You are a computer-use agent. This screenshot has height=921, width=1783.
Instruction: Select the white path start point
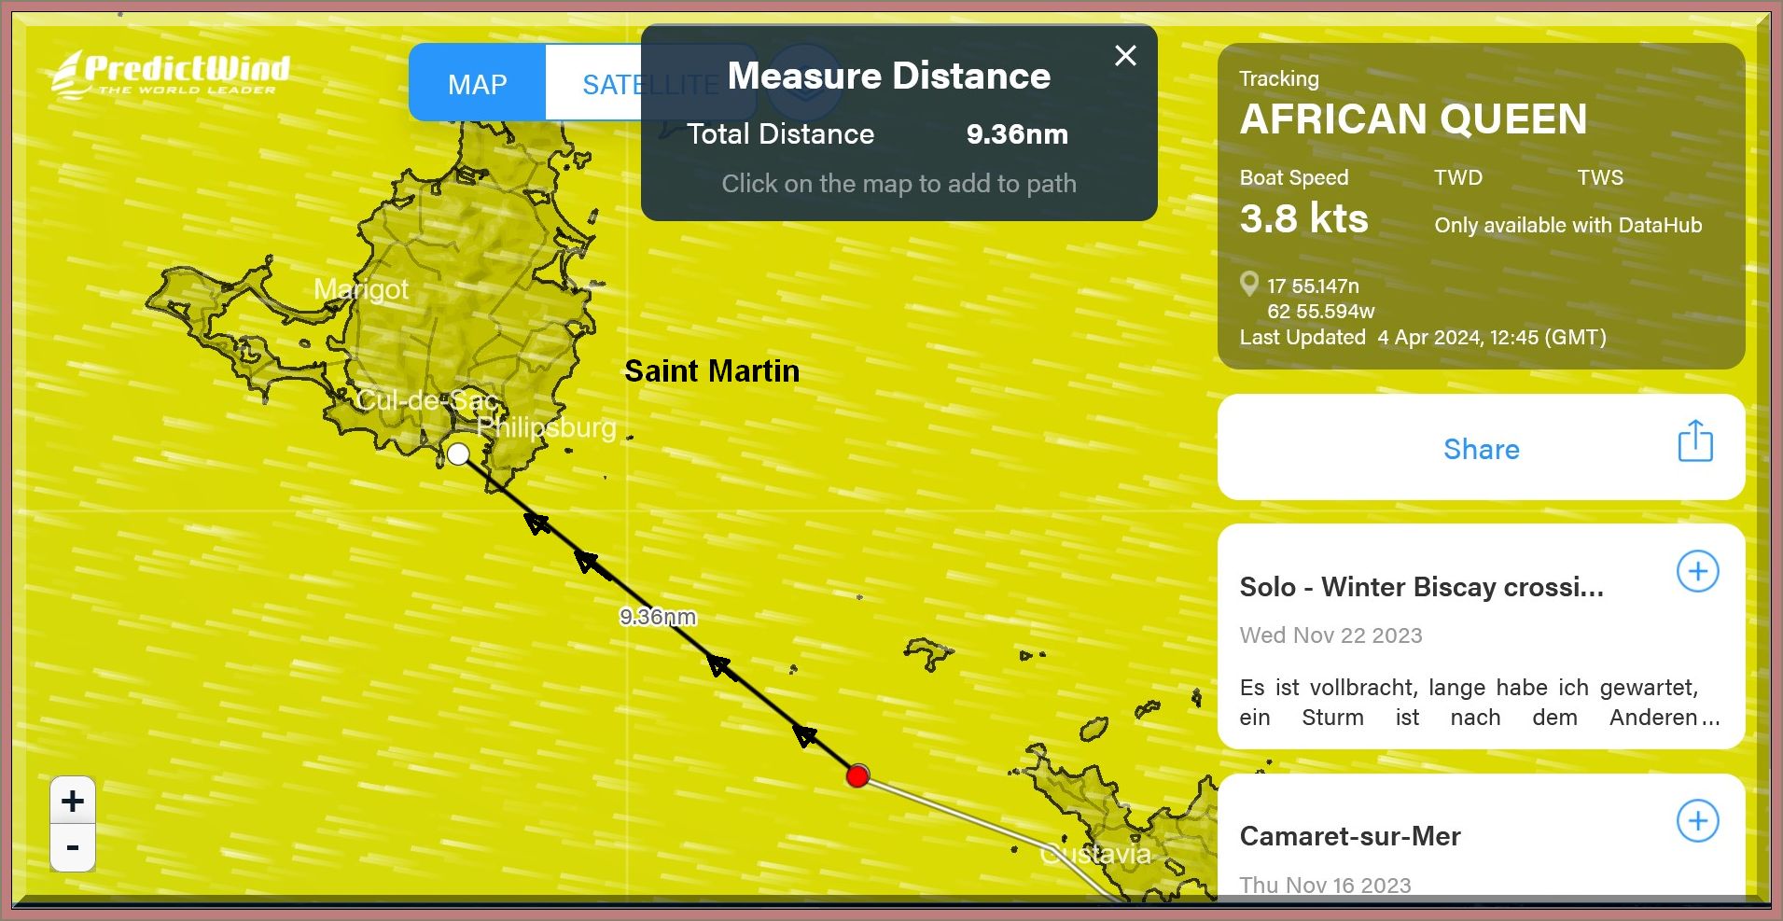pyautogui.click(x=458, y=454)
